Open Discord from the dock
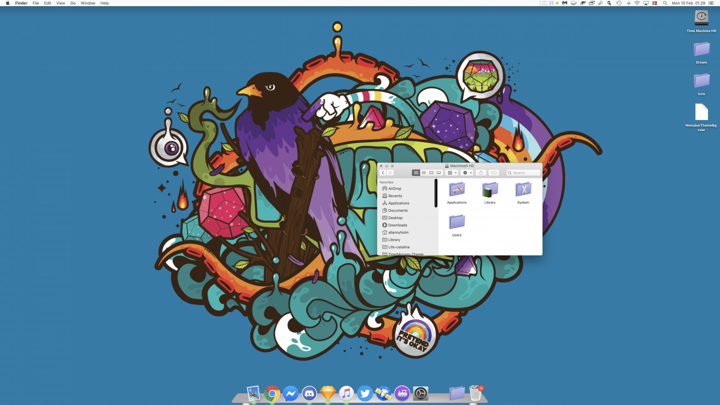The height and width of the screenshot is (405, 720). coord(309,393)
